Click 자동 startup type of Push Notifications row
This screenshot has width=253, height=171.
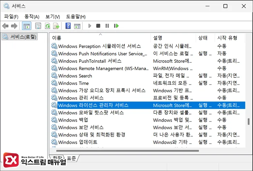click(x=222, y=54)
